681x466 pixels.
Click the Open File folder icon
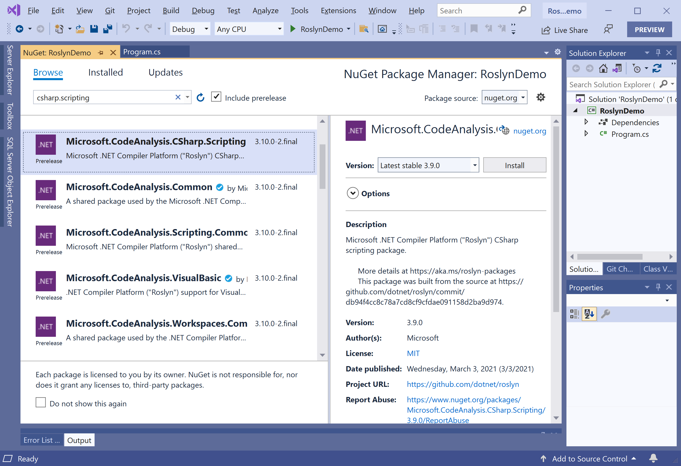click(x=80, y=29)
